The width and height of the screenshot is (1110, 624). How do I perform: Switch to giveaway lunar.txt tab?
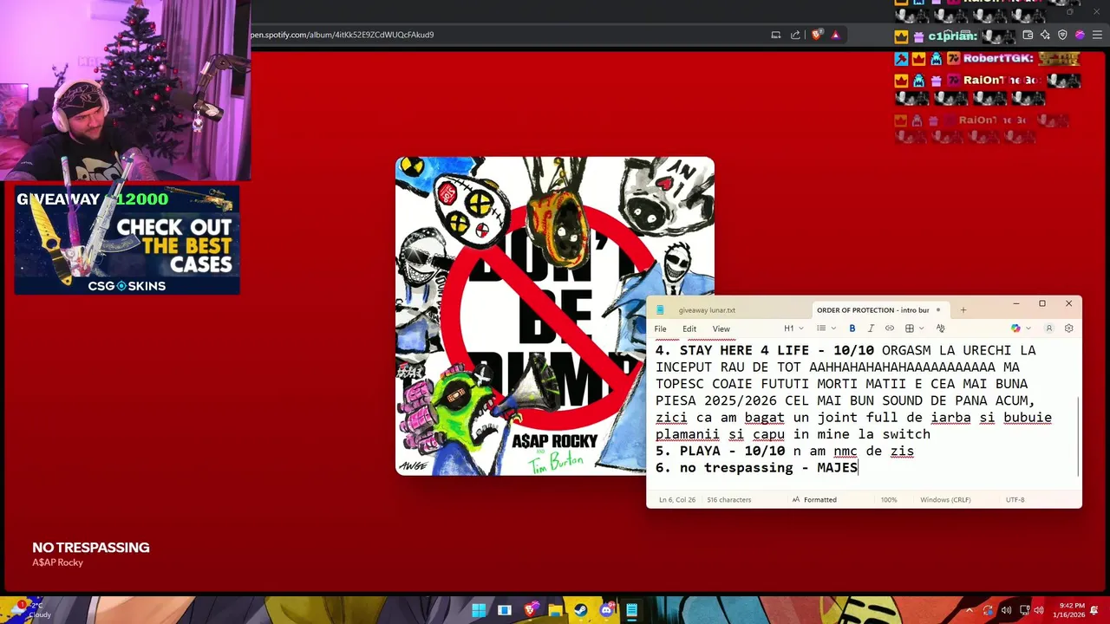(707, 310)
